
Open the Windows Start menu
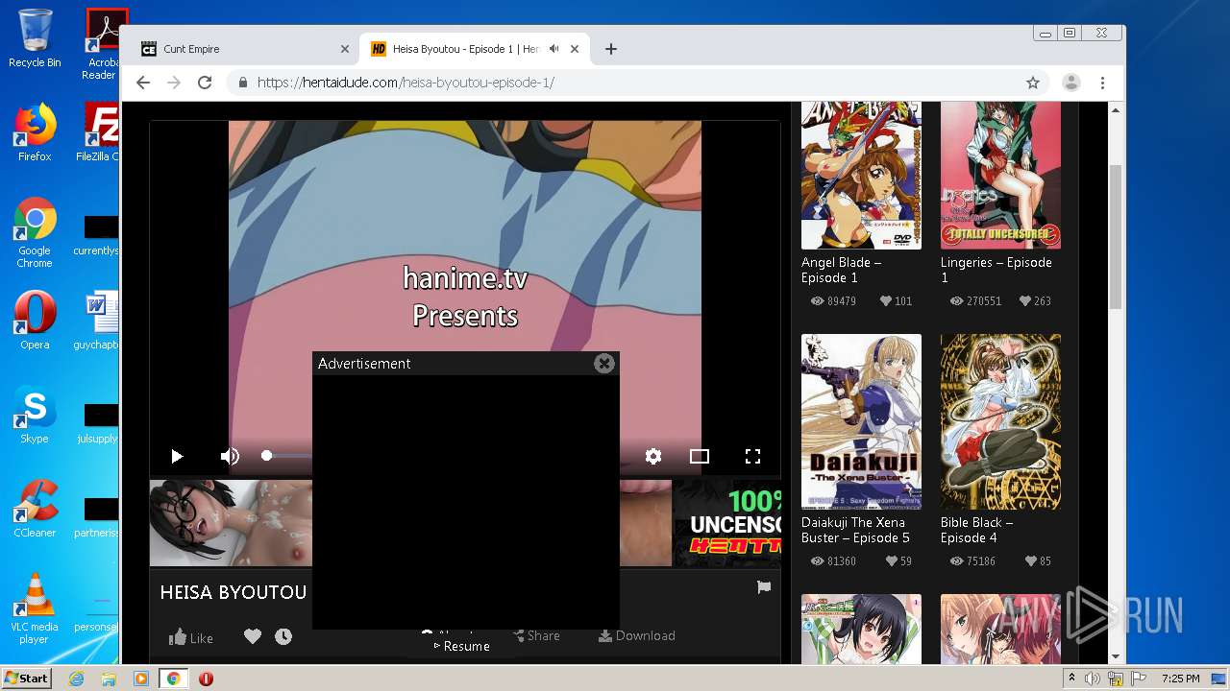coord(26,679)
